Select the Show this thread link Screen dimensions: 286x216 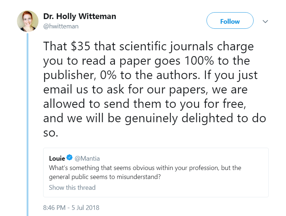[x=72, y=187]
